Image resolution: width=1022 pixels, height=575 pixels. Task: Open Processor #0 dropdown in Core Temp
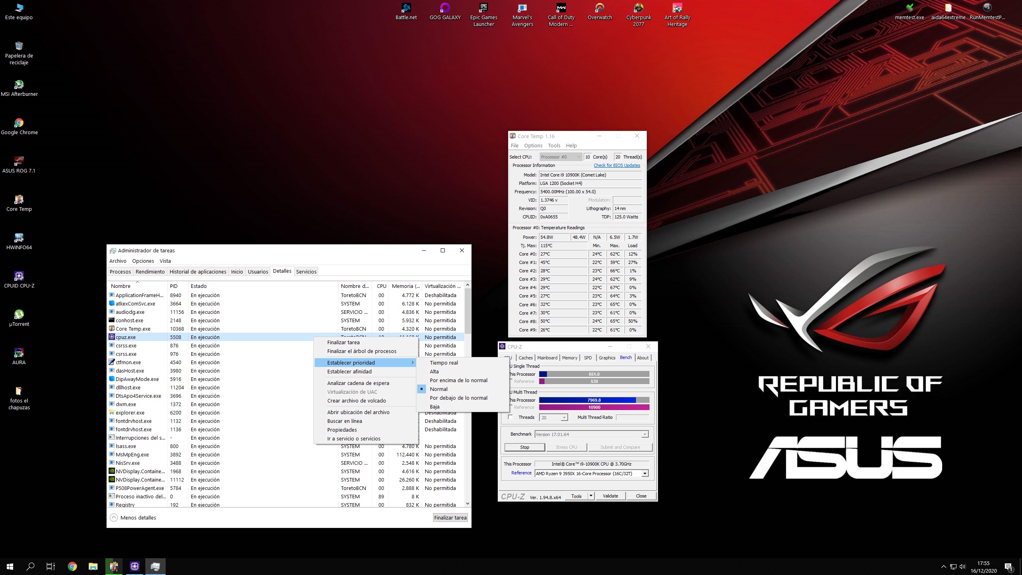(561, 157)
